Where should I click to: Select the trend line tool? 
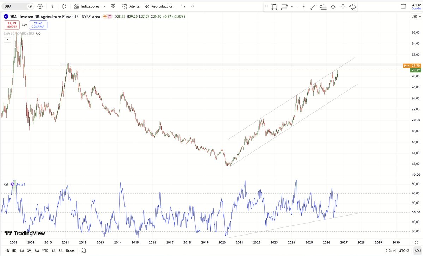[314, 7]
